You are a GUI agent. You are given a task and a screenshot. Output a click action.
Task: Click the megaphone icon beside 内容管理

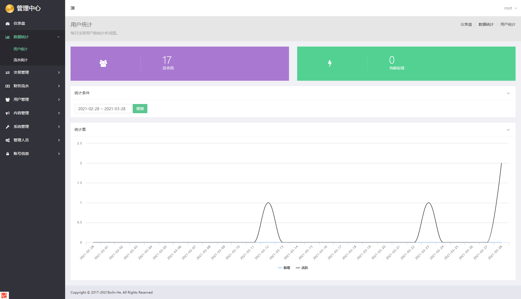point(8,113)
